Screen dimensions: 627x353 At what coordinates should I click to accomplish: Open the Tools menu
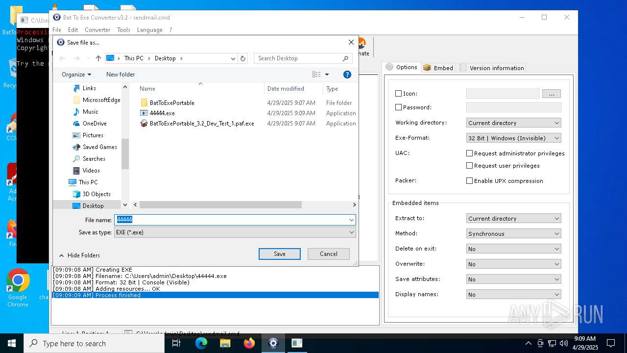pyautogui.click(x=123, y=30)
